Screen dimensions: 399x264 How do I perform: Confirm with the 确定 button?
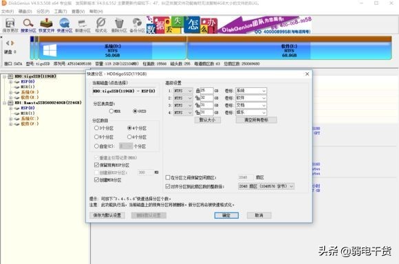pyautogui.click(x=226, y=215)
